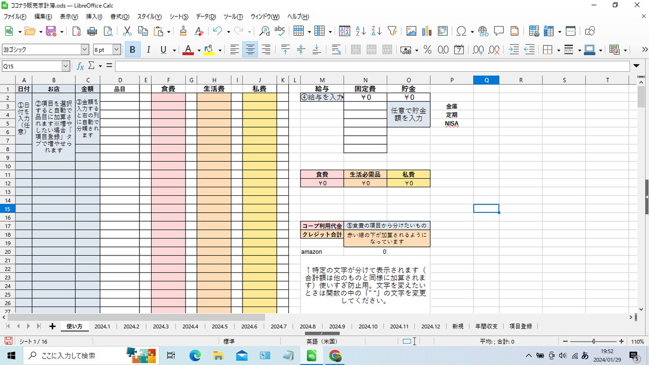Run the spelling check
The width and height of the screenshot is (649, 365).
click(280, 31)
